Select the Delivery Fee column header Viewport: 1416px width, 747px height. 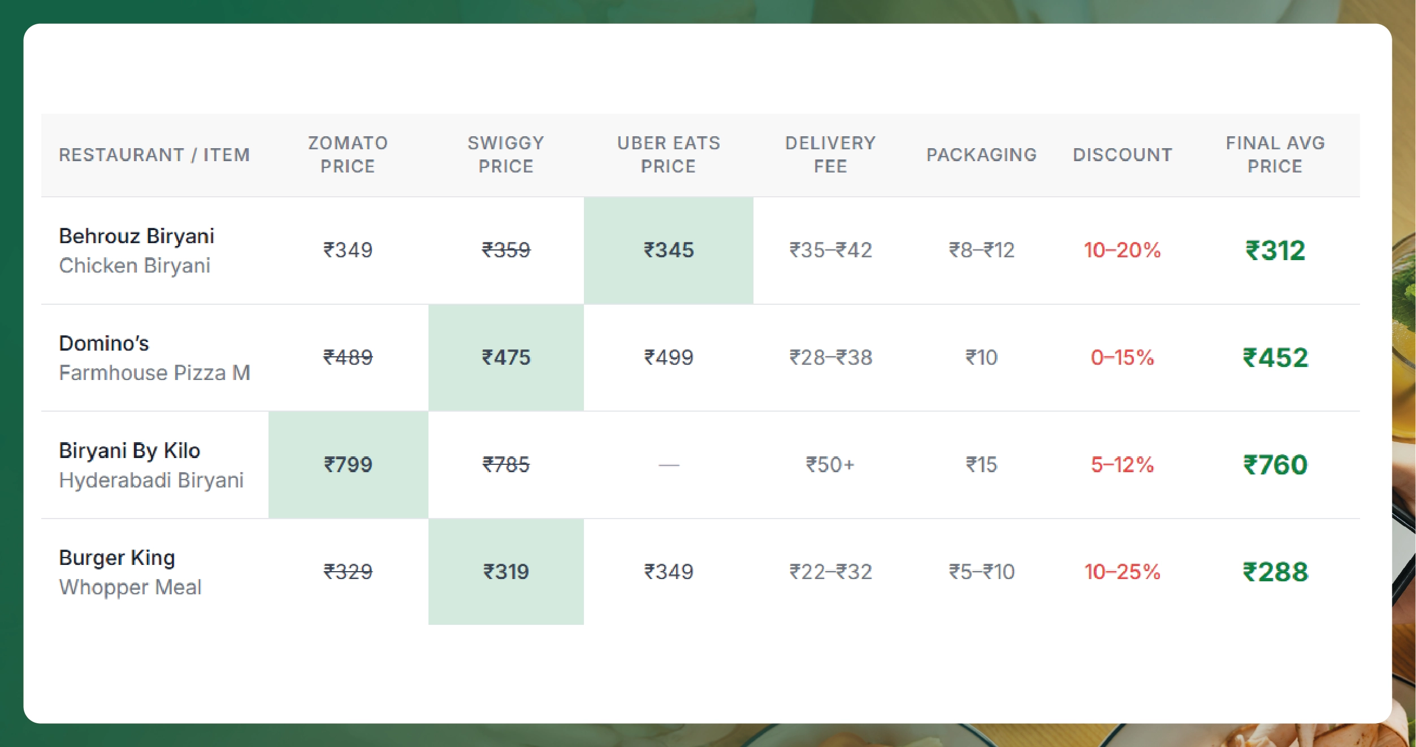click(x=830, y=154)
